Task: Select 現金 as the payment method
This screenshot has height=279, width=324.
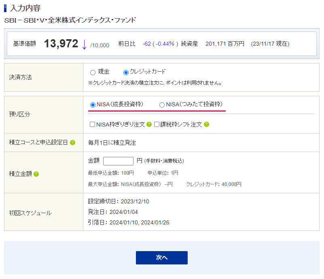Action: click(x=93, y=72)
